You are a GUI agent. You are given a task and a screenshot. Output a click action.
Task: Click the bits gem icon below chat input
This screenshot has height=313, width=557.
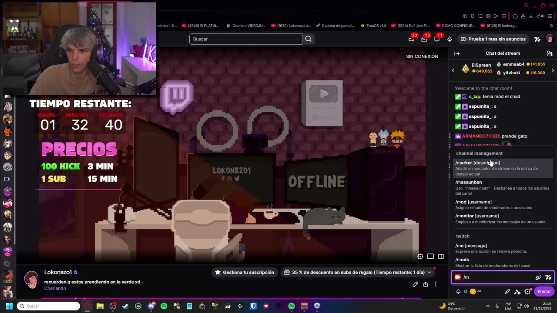coord(458,292)
